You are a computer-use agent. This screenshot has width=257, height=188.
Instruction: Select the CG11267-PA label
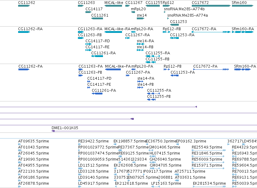pos(138,72)
